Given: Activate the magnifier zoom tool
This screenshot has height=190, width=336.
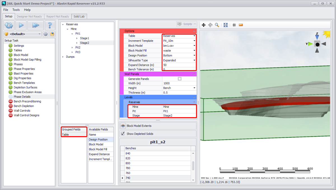Looking at the screenshot, I should (x=217, y=25).
